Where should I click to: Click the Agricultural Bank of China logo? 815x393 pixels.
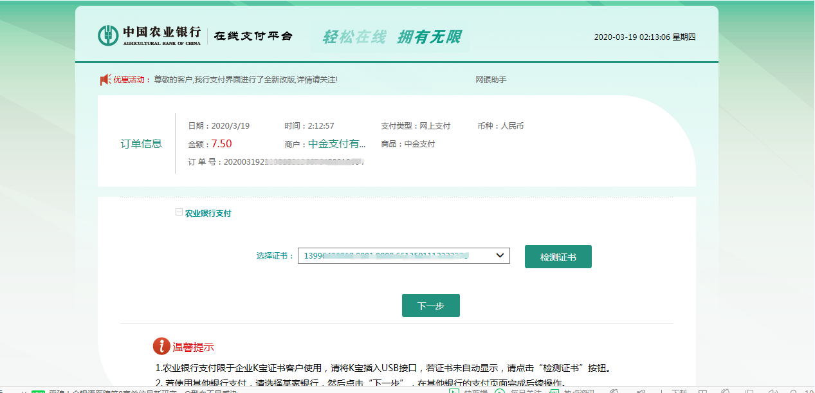pos(106,35)
